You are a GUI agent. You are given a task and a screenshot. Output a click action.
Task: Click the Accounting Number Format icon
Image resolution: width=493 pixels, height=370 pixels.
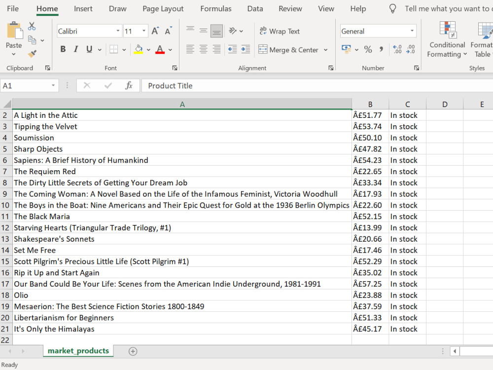[x=346, y=49]
